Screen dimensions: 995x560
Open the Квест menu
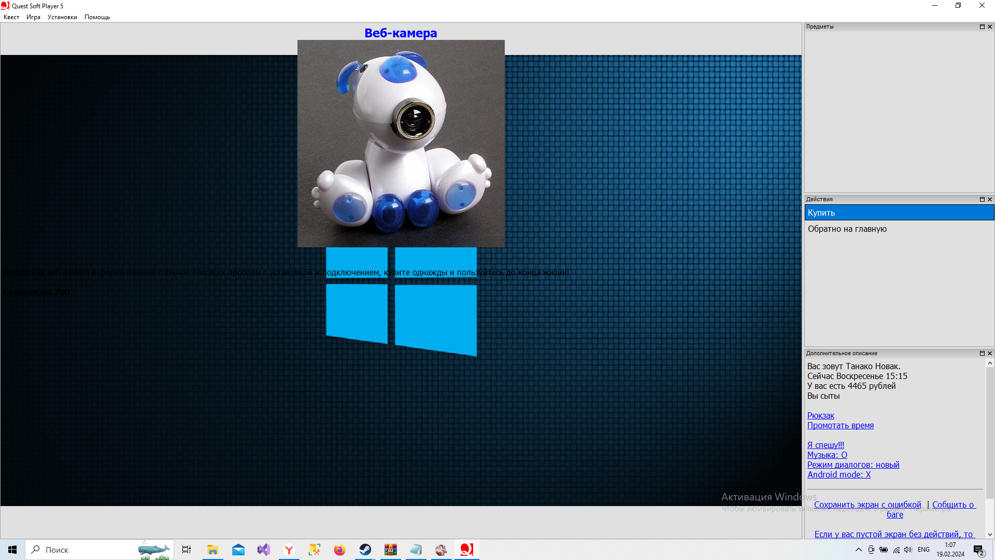click(x=11, y=17)
